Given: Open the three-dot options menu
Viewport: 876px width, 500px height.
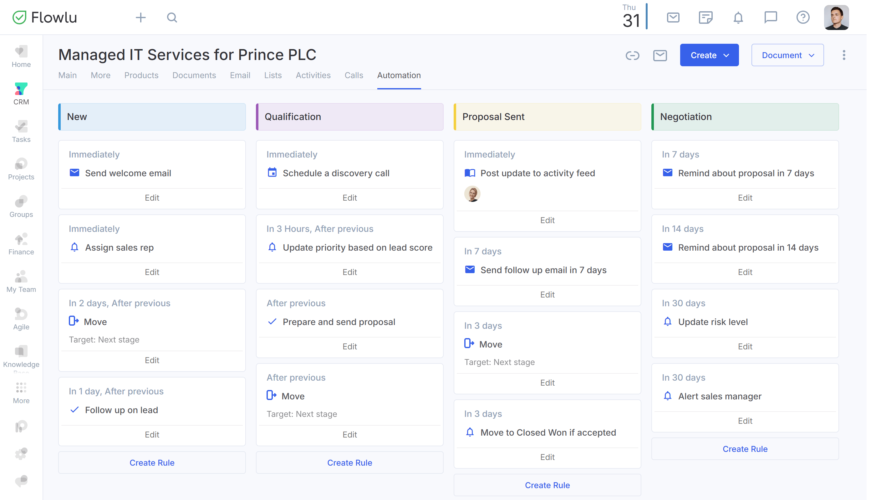Looking at the screenshot, I should [x=844, y=55].
